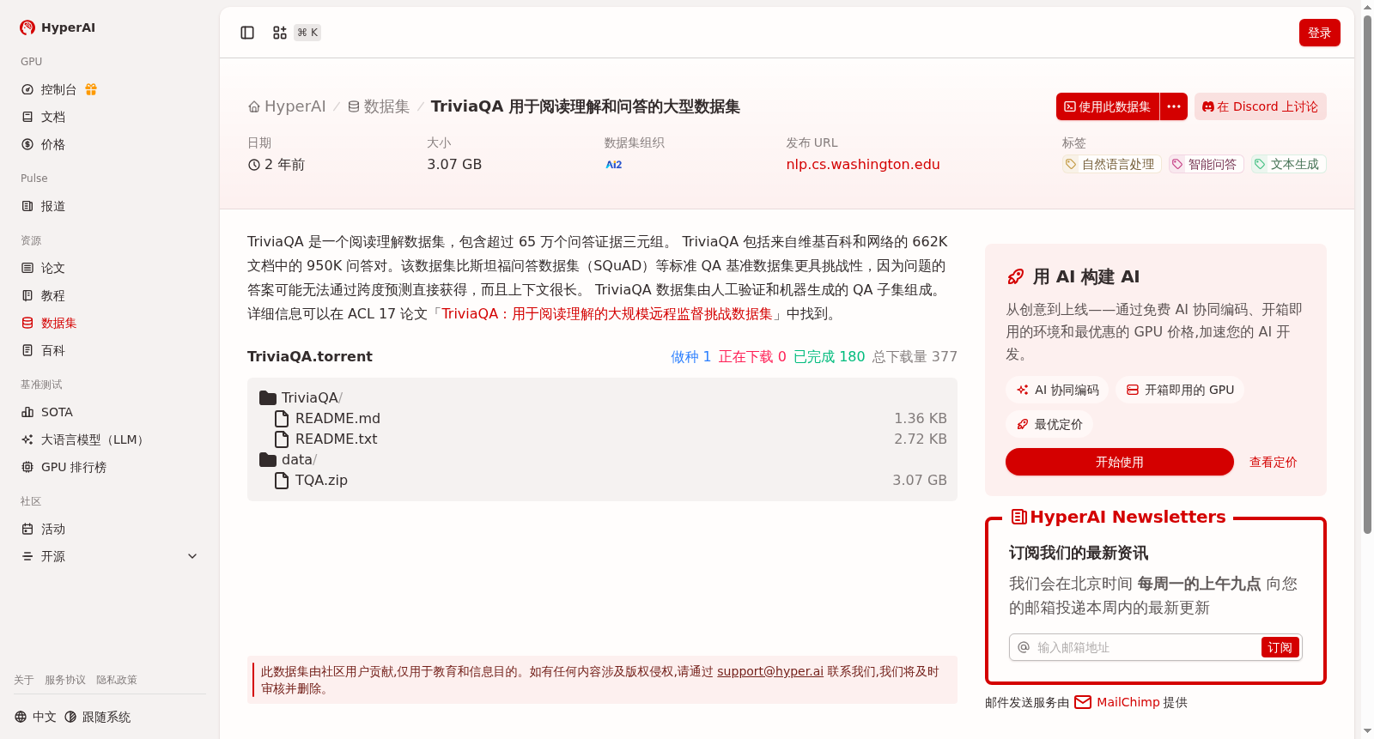Click the 总下载量 377 stat

915,356
